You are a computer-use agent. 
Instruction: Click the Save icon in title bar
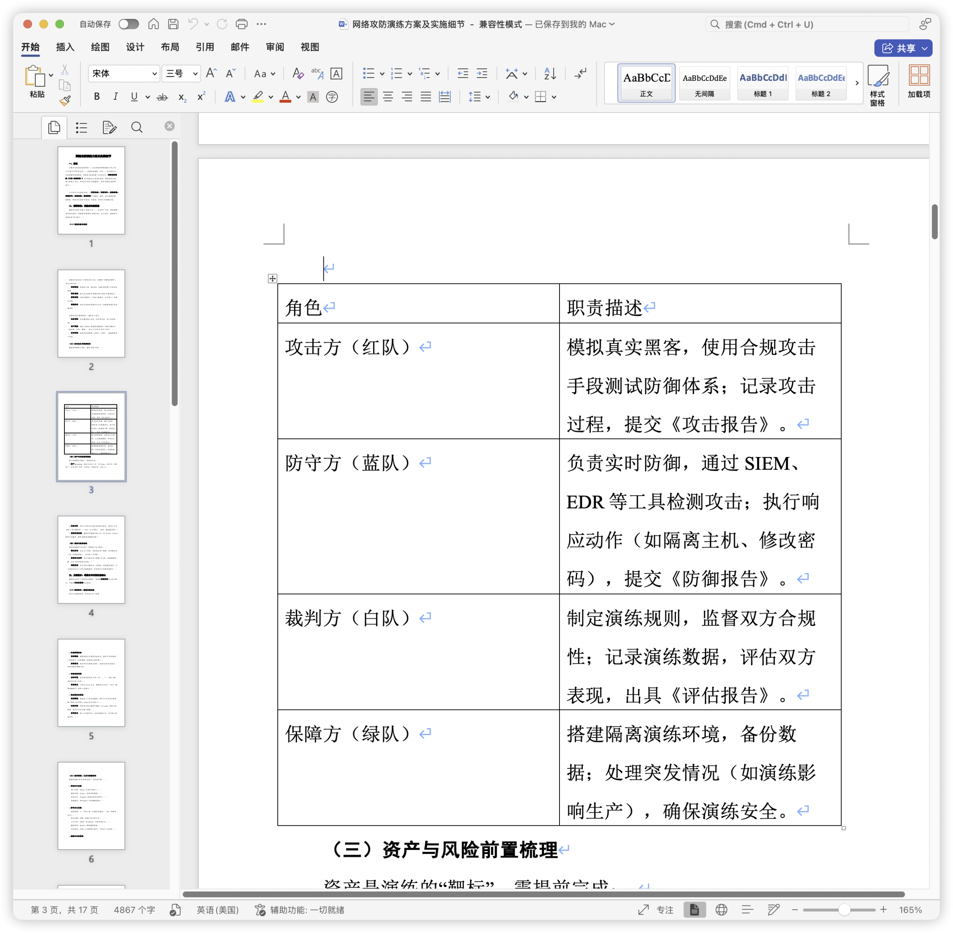[x=173, y=24]
